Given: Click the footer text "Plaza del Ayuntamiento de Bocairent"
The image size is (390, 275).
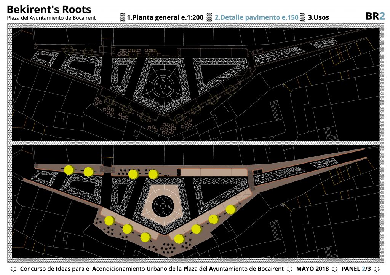Looking at the screenshot, I should [x=233, y=269].
